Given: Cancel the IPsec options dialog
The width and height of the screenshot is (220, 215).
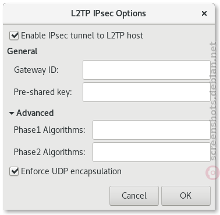Looking at the screenshot, I should click(134, 196).
